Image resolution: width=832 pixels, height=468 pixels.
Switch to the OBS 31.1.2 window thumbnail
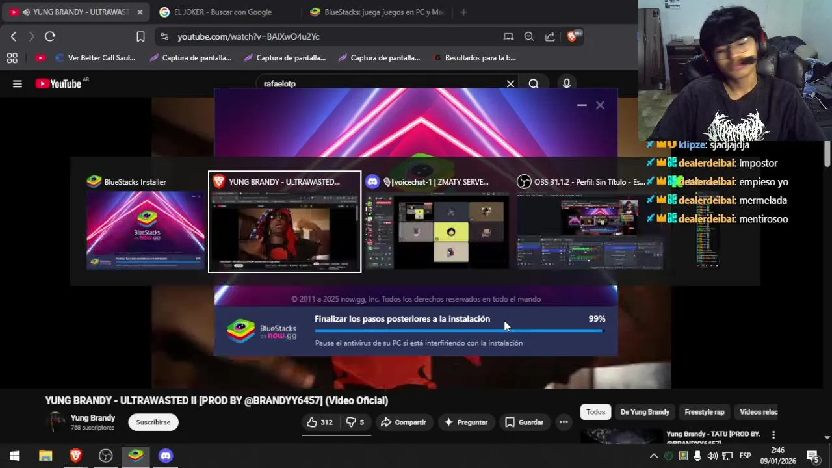tap(590, 222)
